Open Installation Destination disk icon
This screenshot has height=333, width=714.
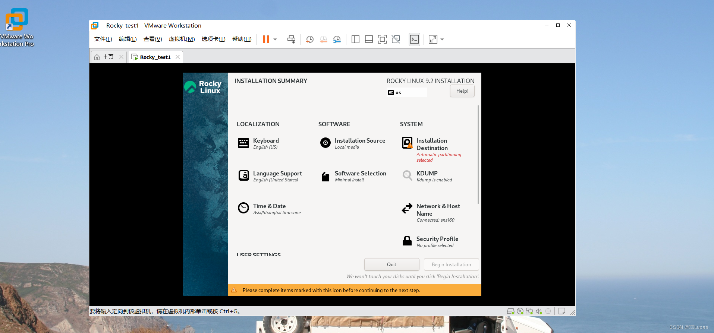pyautogui.click(x=407, y=143)
